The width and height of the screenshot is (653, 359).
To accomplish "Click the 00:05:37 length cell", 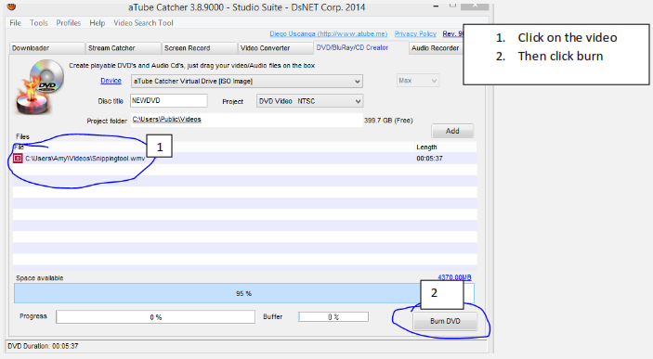I will [429, 159].
